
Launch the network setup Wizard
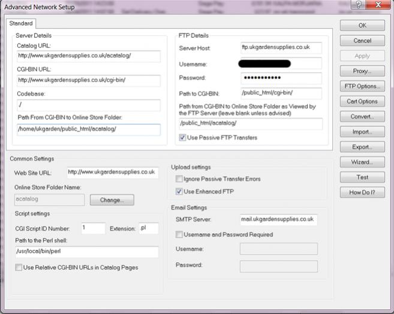click(362, 162)
